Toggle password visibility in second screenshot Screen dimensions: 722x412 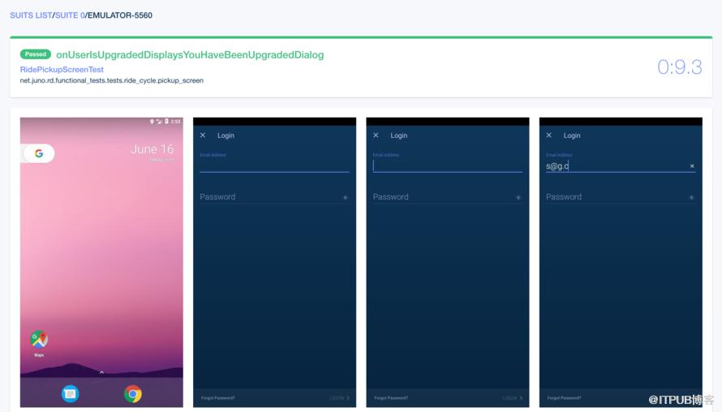coord(345,197)
